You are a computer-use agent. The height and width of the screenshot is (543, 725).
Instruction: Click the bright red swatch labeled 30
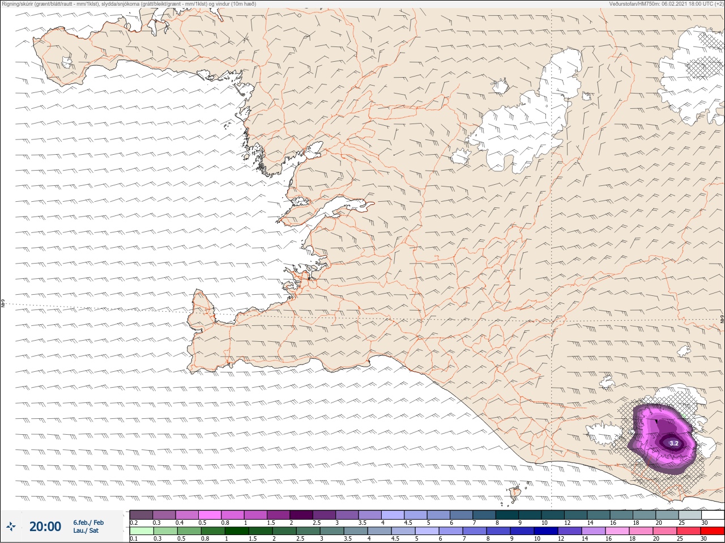[713, 532]
